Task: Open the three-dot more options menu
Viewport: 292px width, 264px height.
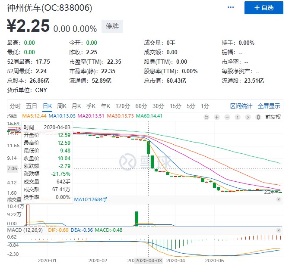Action: tap(231, 7)
